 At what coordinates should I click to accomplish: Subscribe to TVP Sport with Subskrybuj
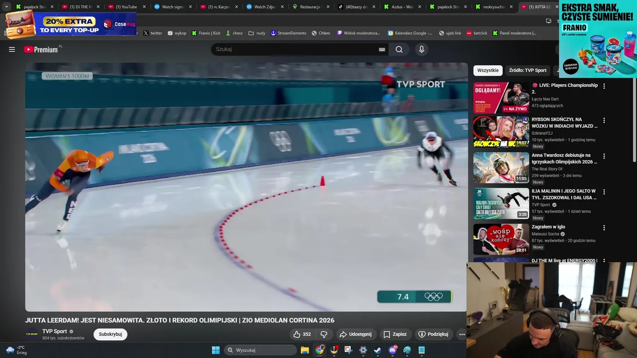tap(110, 334)
